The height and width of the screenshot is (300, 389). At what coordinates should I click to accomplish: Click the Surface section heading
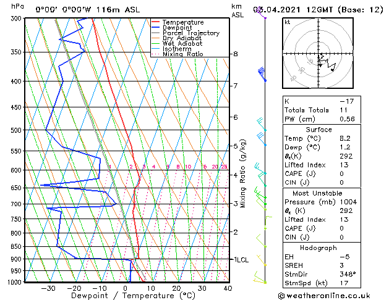click(x=318, y=130)
